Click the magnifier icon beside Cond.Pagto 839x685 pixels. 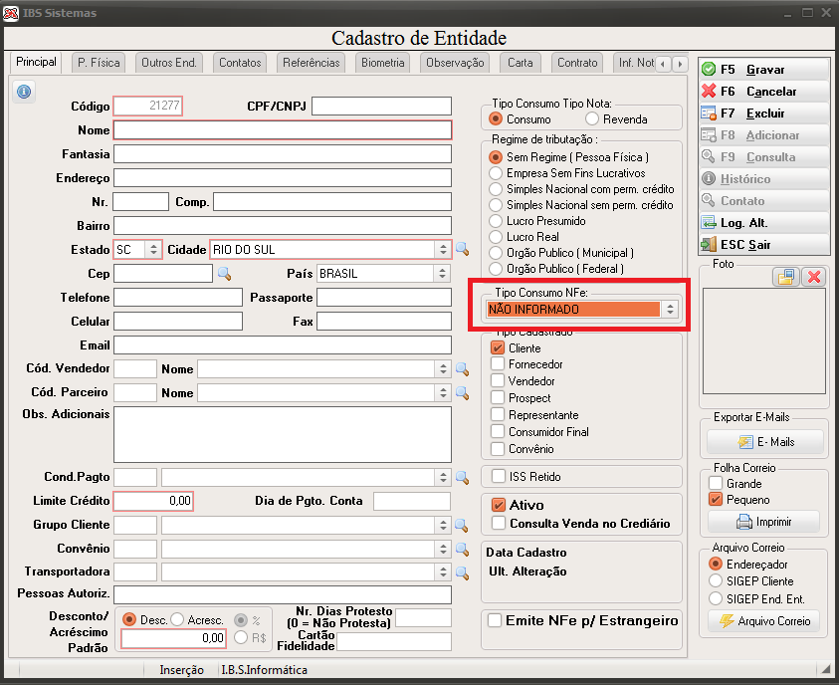point(463,477)
